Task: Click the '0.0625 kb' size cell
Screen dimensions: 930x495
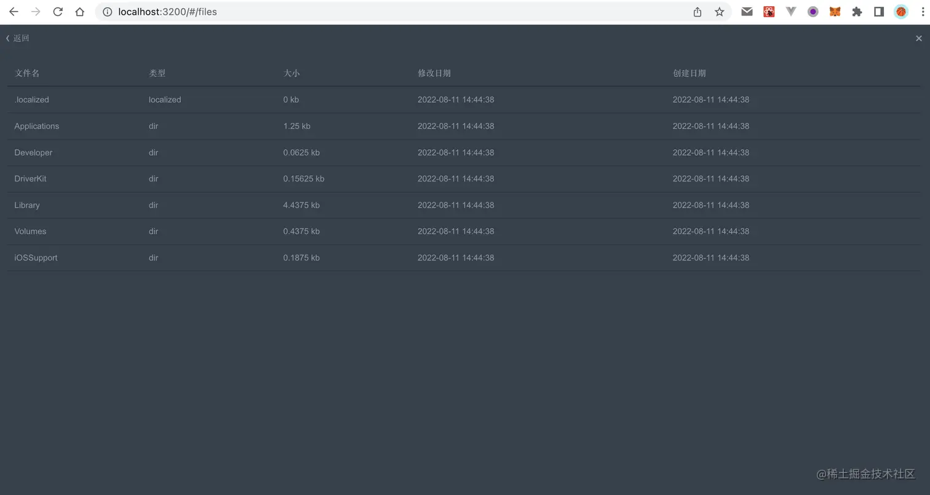Action: pyautogui.click(x=301, y=152)
